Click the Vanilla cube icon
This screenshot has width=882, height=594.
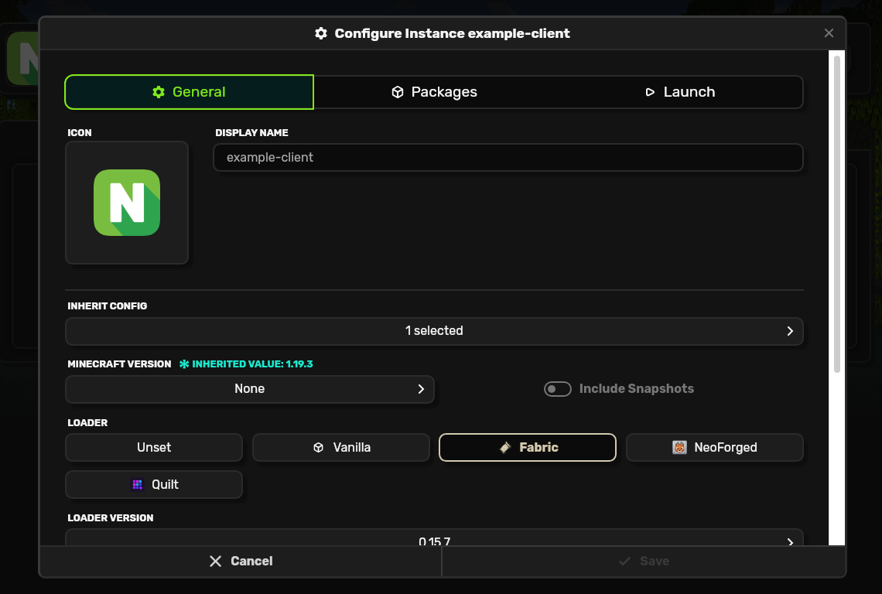[318, 447]
